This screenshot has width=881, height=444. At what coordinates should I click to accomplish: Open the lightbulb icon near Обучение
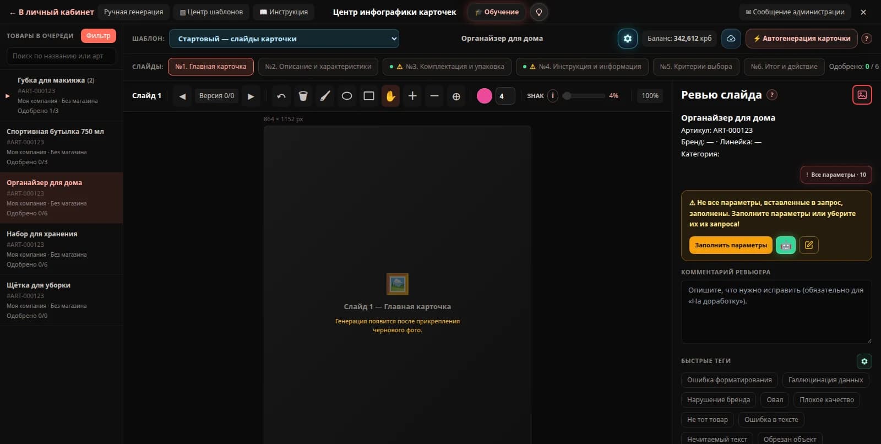point(539,12)
